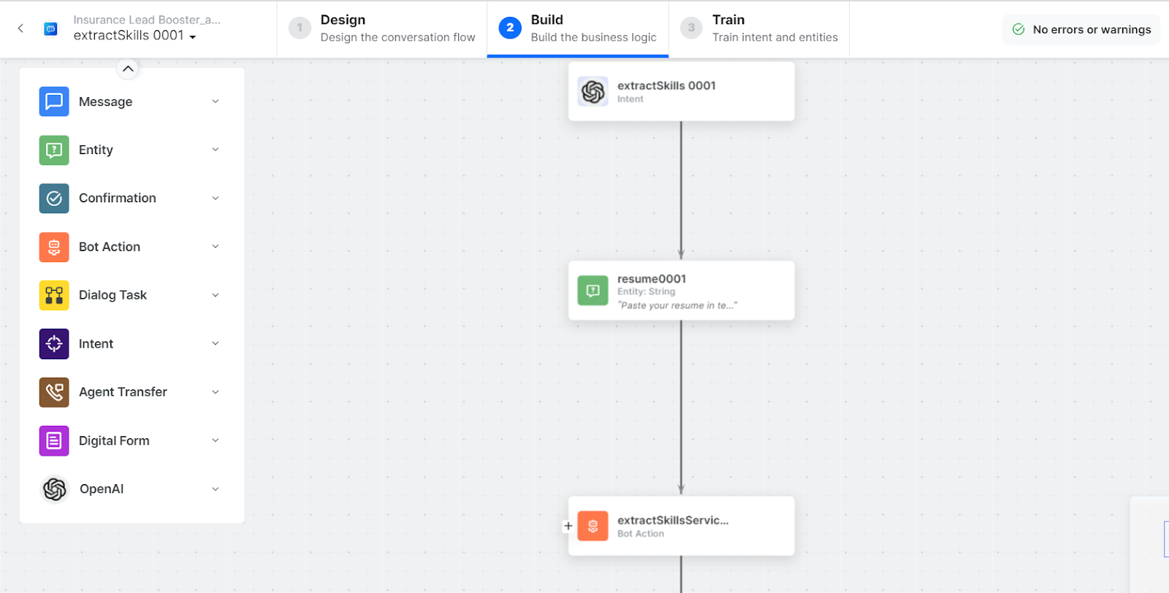
Task: Switch to the Design tab
Action: tap(382, 28)
